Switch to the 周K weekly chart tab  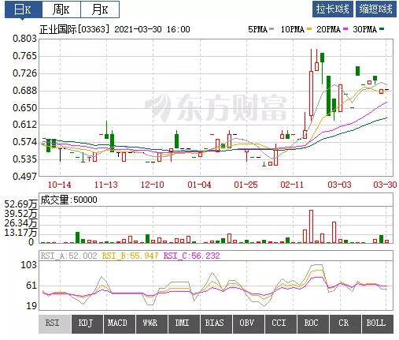pyautogui.click(x=61, y=9)
